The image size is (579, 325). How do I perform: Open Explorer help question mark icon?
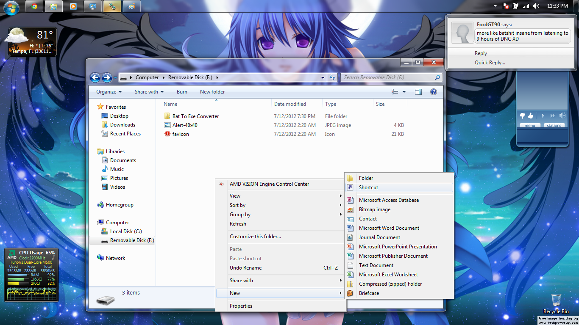pos(433,92)
